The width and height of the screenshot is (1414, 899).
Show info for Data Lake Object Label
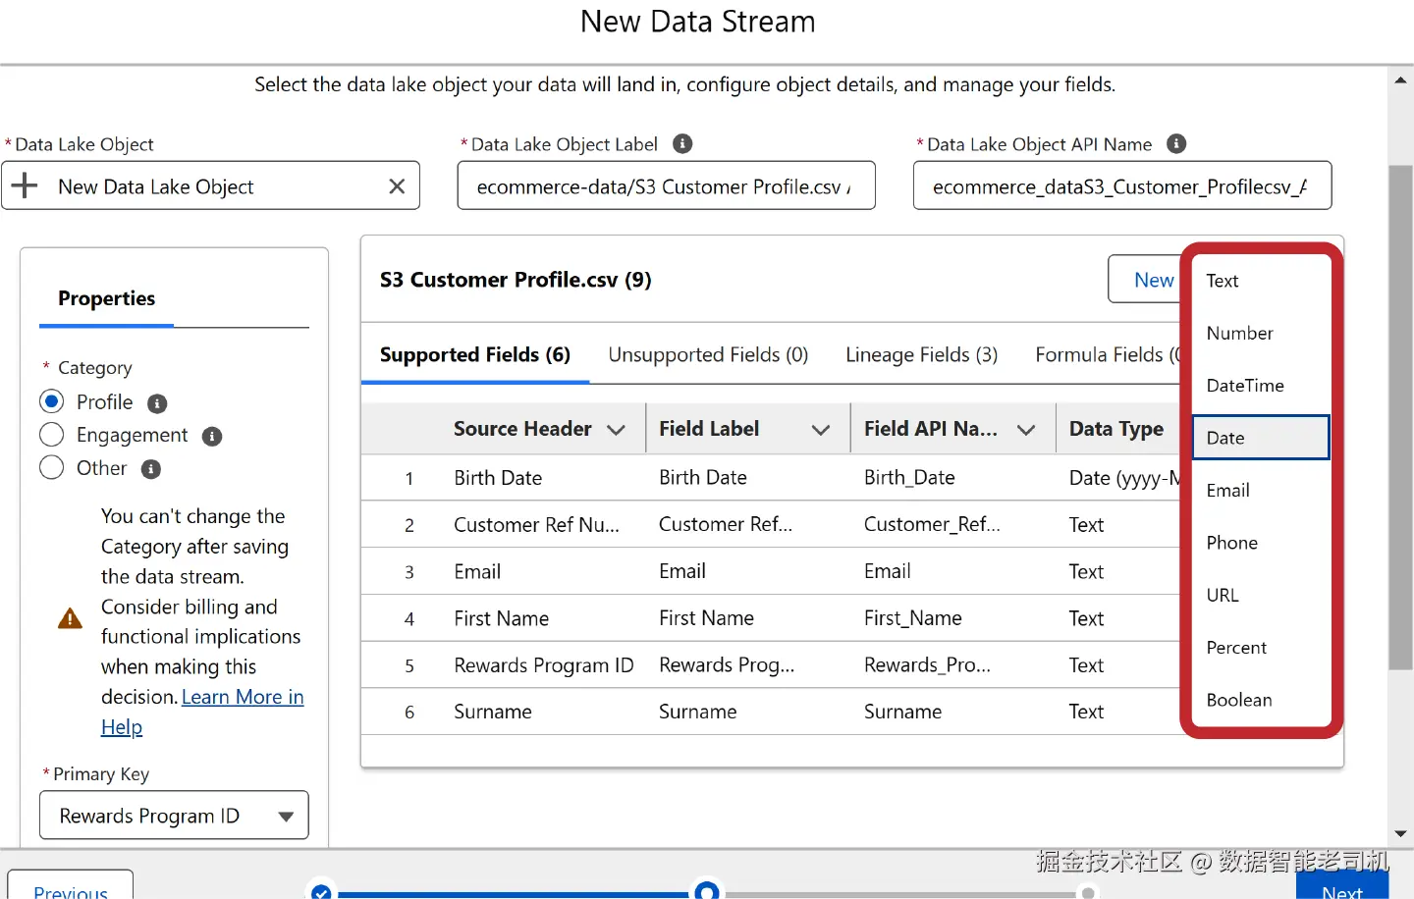click(x=682, y=144)
